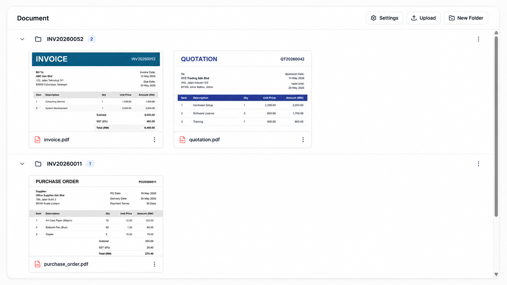Open the invoice.pdf options menu
Screen dimensions: 507x285
(x=154, y=140)
